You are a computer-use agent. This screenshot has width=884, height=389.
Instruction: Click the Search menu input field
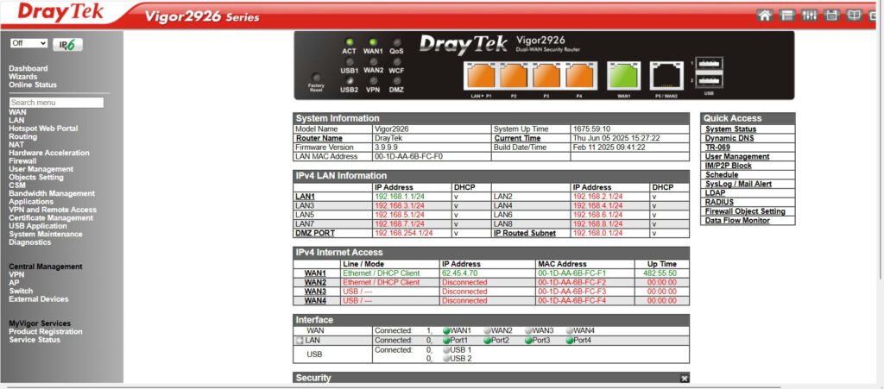[56, 103]
